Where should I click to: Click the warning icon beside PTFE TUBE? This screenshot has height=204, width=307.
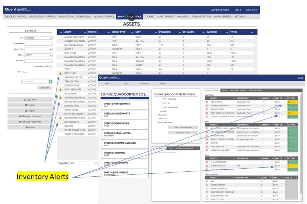[60, 73]
